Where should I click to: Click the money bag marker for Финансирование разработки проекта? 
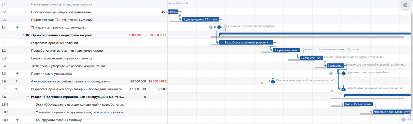tap(273, 81)
